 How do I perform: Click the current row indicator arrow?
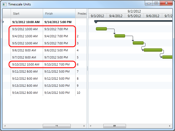[x=3, y=21]
